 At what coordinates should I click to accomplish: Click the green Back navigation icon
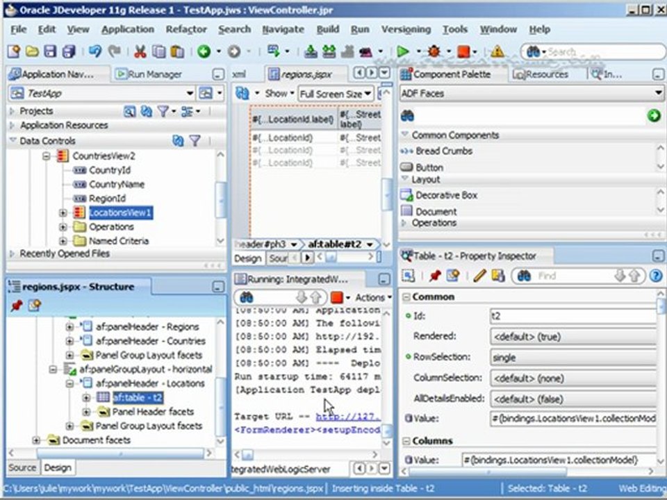click(204, 51)
